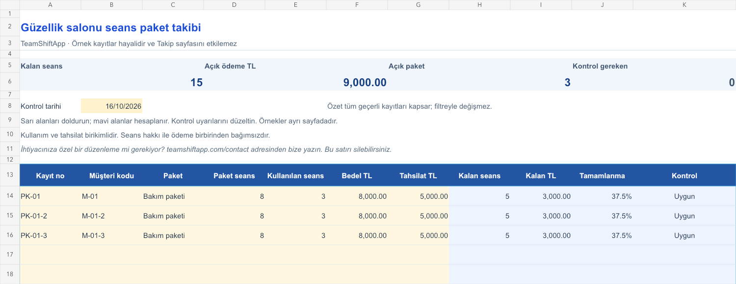Click the "Kontrol gereken" label
The image size is (736, 284).
pos(600,66)
